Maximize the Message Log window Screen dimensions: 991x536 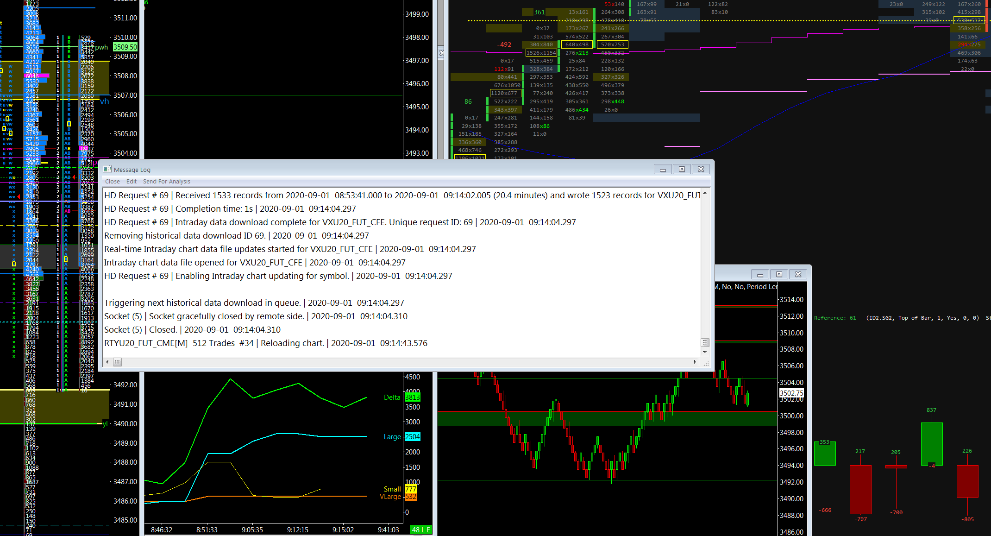[x=682, y=170]
